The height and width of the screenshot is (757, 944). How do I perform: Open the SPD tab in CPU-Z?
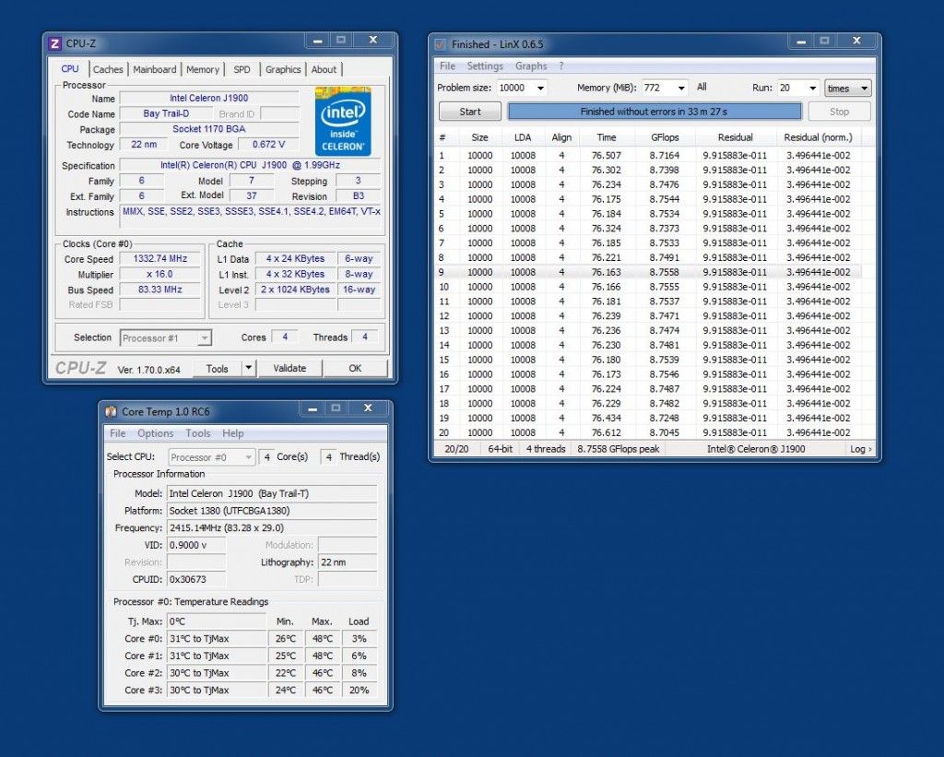242,69
